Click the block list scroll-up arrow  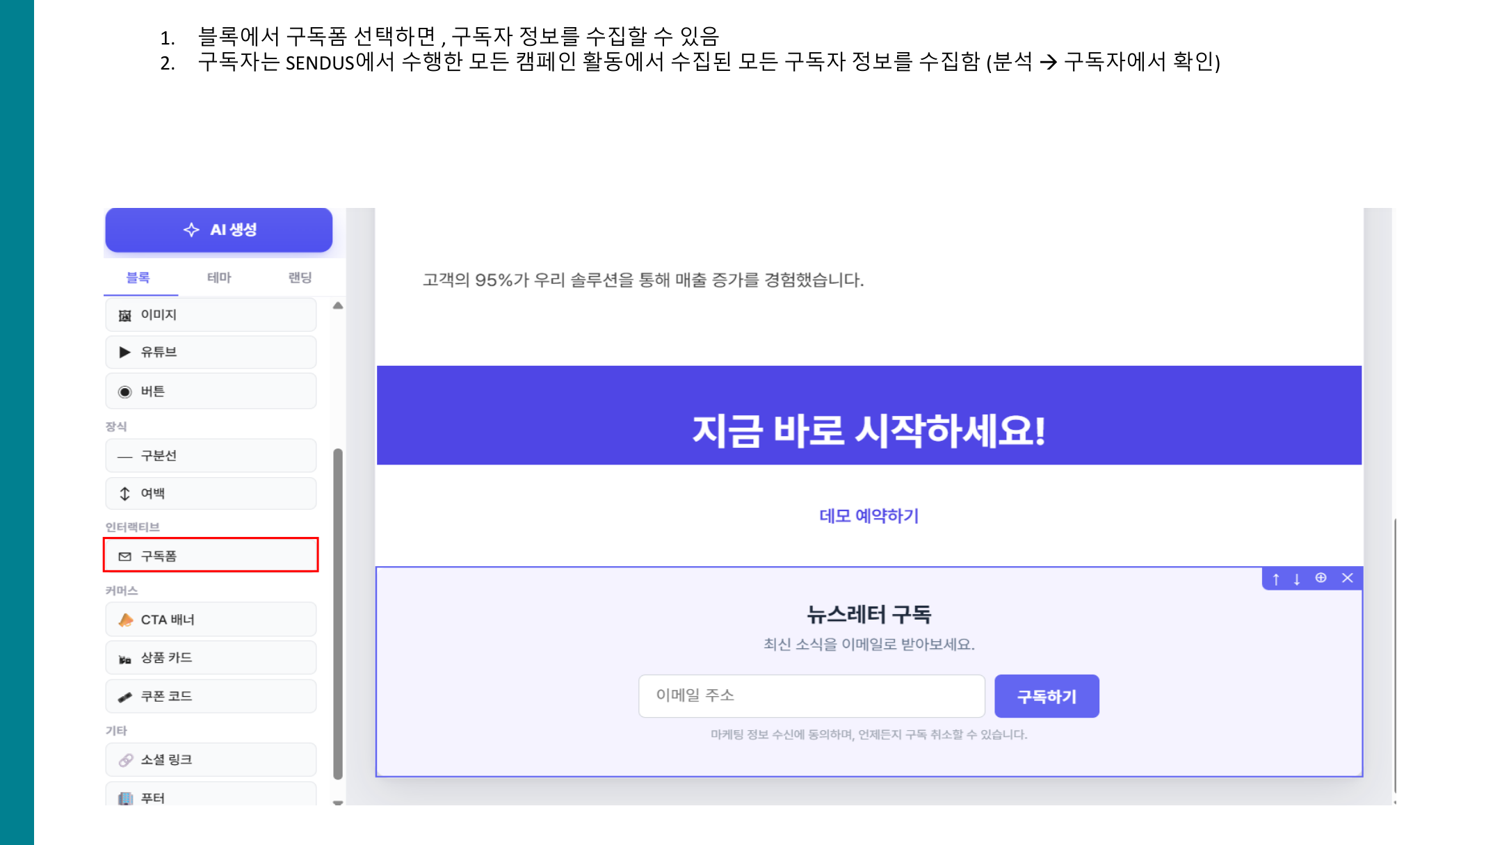(x=338, y=305)
